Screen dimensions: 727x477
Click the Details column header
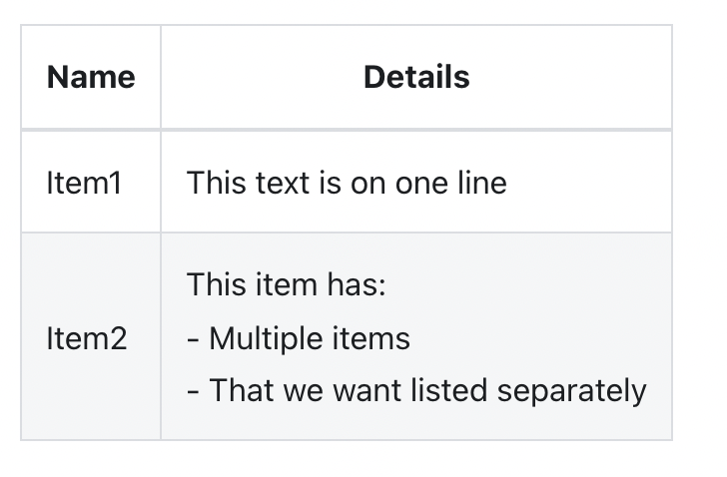[416, 77]
